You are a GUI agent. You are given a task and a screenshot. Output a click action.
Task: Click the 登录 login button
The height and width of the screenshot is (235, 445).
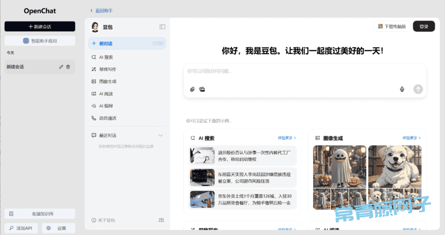[x=424, y=26]
